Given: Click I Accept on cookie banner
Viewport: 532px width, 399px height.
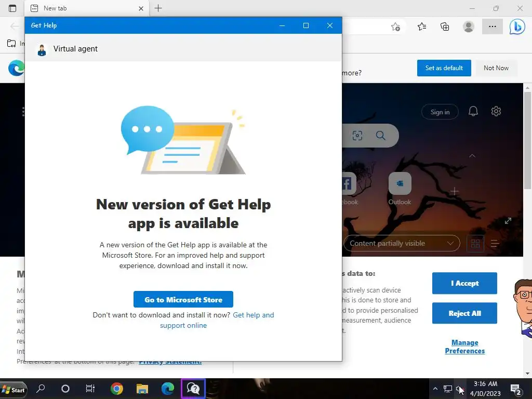Looking at the screenshot, I should [x=464, y=283].
